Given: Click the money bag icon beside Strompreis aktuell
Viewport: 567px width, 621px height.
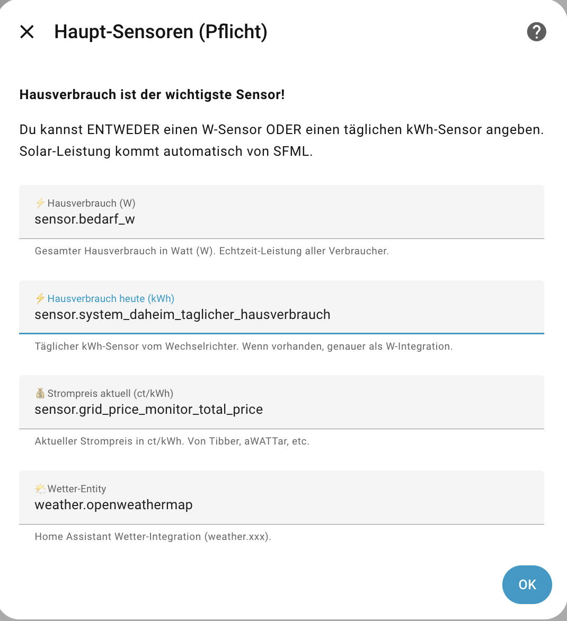Looking at the screenshot, I should 40,393.
